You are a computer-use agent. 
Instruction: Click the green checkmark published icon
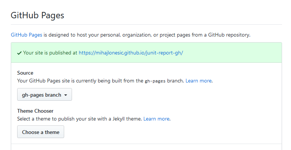pos(19,53)
